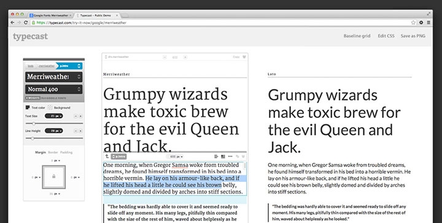Toggle the margin lock icon
Viewport: 442px width, 223px height.
pos(54,176)
